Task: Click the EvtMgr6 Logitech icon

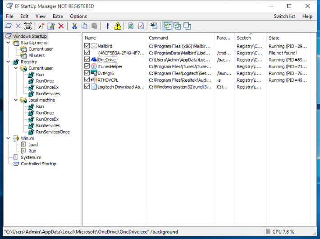Action: [94, 73]
